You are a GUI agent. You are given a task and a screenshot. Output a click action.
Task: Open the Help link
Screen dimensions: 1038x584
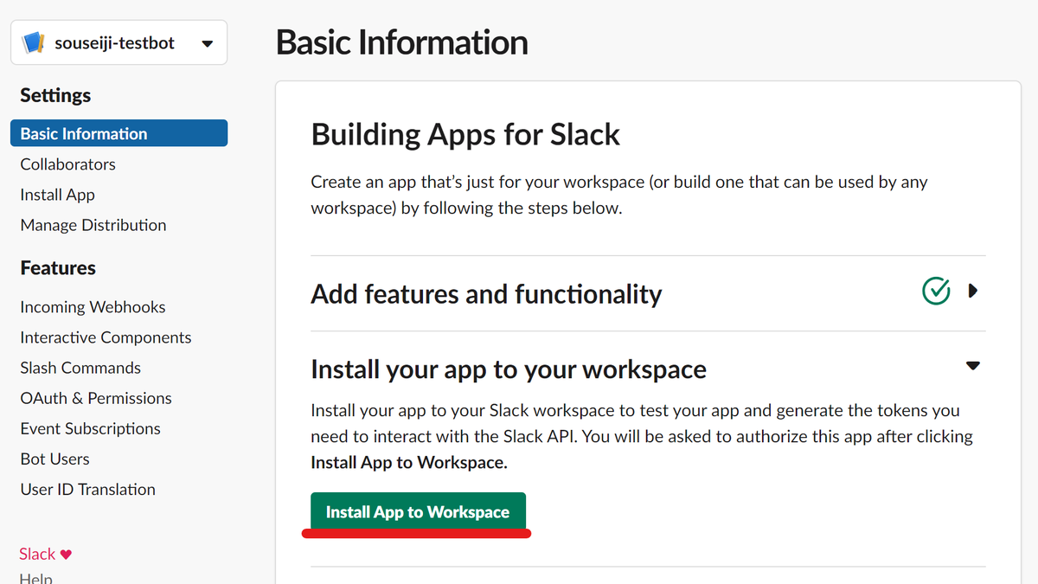(x=35, y=578)
